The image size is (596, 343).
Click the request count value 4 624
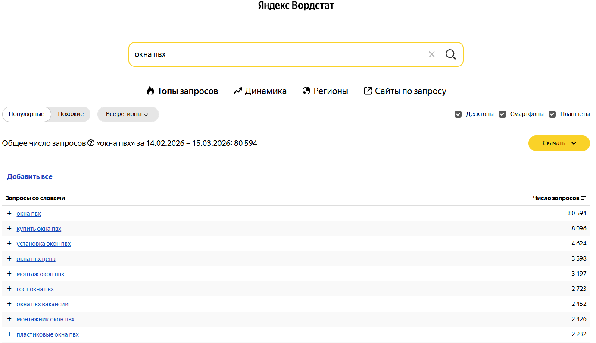[579, 244]
